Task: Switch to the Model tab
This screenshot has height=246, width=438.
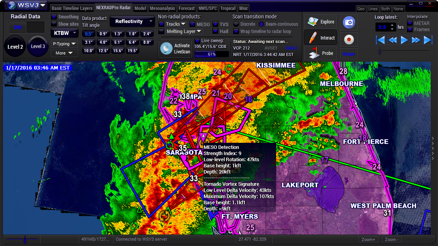Action: click(x=140, y=8)
